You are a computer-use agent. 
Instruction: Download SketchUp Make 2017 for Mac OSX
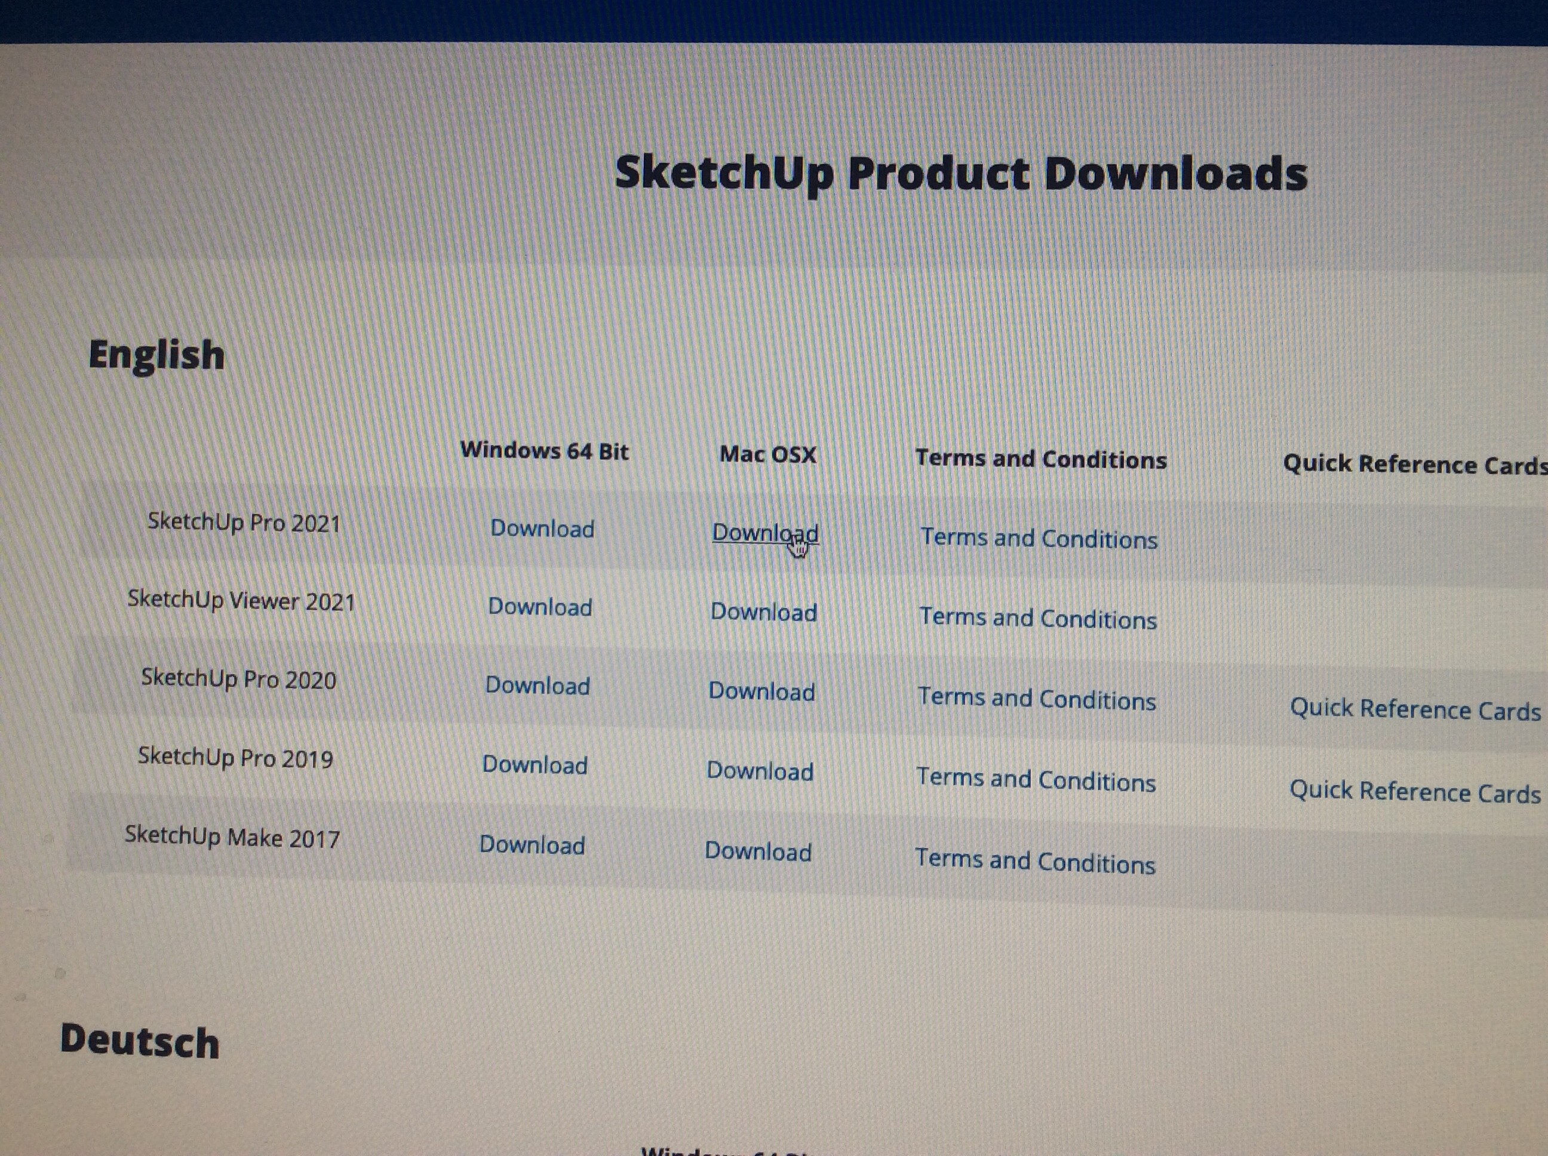point(758,851)
